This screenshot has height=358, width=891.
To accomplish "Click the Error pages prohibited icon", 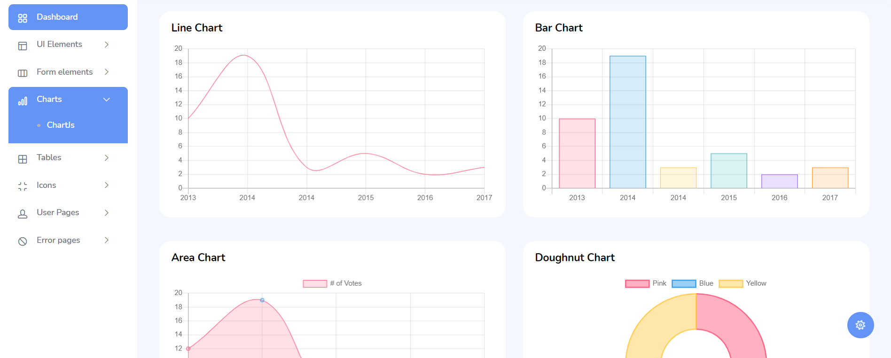I will (x=23, y=241).
